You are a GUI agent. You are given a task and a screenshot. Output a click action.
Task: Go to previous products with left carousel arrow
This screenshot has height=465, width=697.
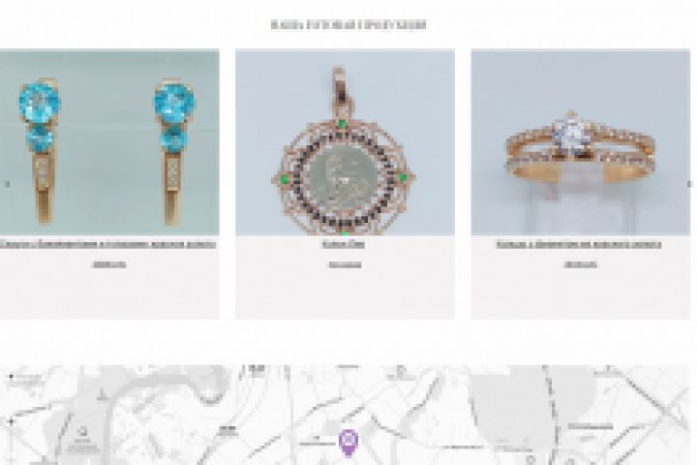[7, 184]
